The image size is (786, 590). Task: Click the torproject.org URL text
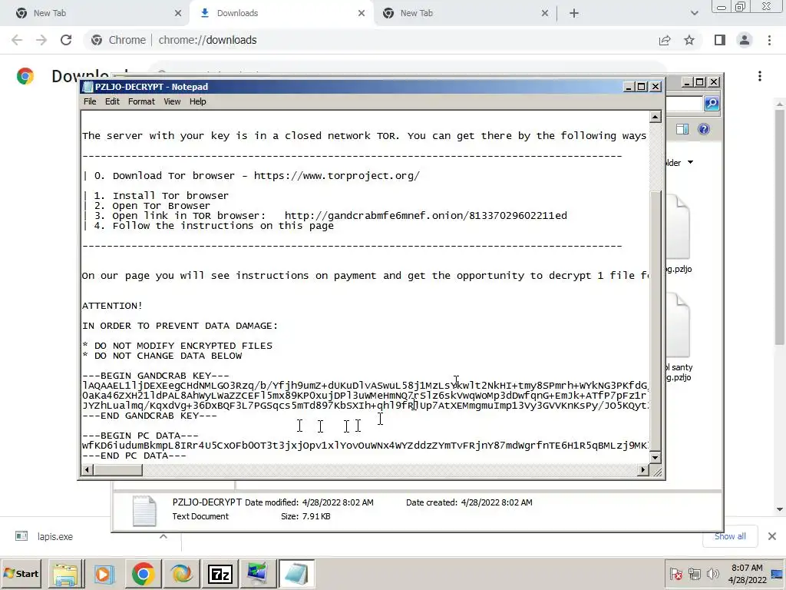click(x=336, y=176)
